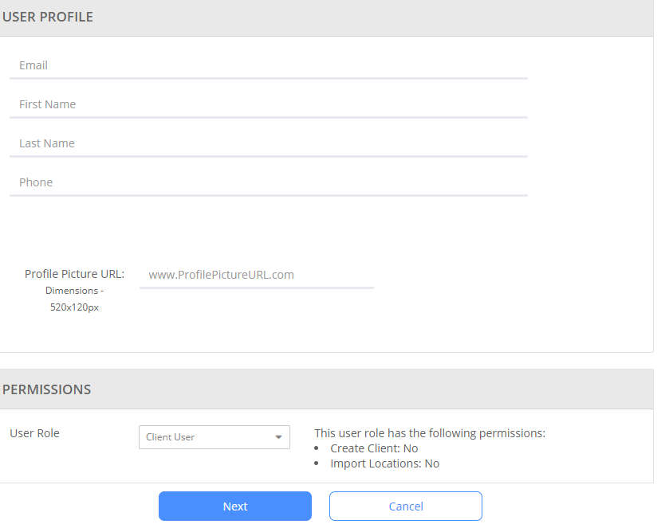Image resolution: width=669 pixels, height=528 pixels.
Task: Click the blue Next button
Action: pos(235,506)
